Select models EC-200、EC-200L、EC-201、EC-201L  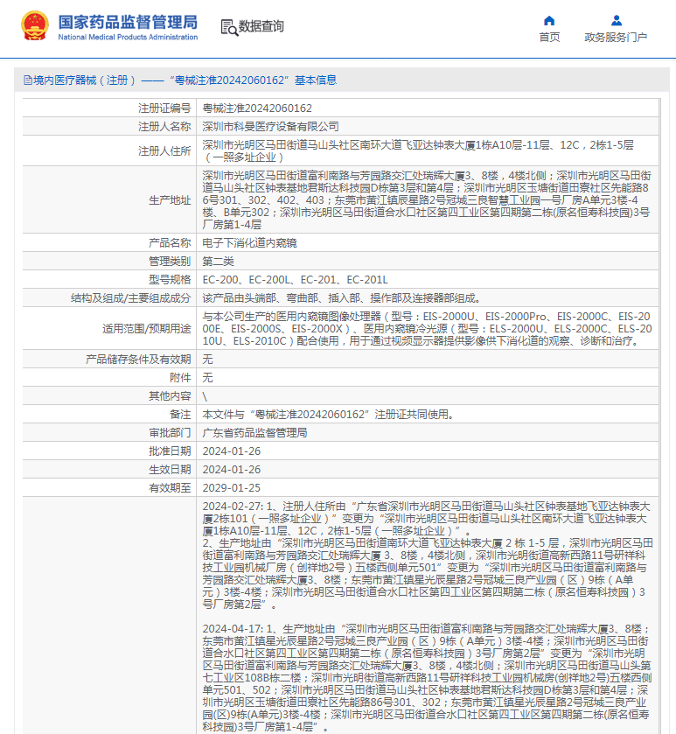tap(296, 279)
